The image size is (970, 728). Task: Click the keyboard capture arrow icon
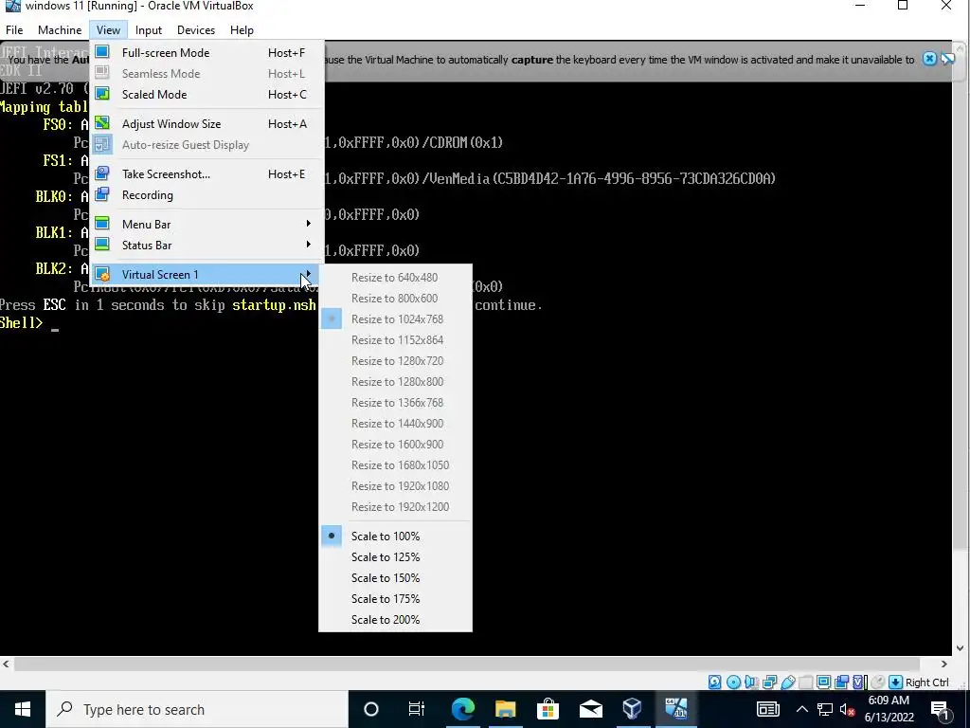point(895,682)
